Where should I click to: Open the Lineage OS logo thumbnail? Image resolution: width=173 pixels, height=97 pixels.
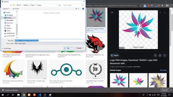[66, 70]
